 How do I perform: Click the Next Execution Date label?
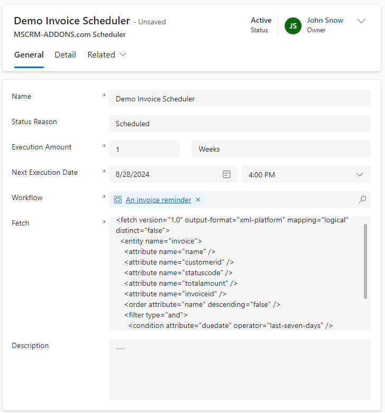(45, 172)
